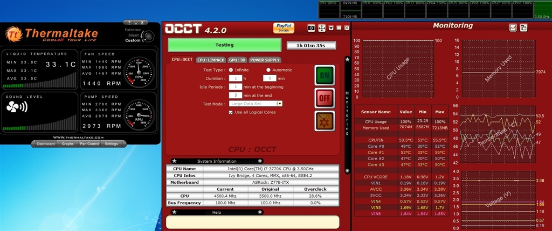Click the CPU 4500.4 Mhz current value
The width and height of the screenshot is (552, 231).
coord(225,196)
